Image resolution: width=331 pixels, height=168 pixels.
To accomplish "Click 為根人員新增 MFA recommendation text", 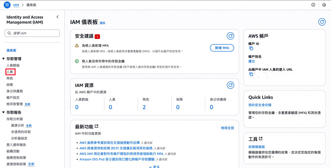I will (95, 45).
